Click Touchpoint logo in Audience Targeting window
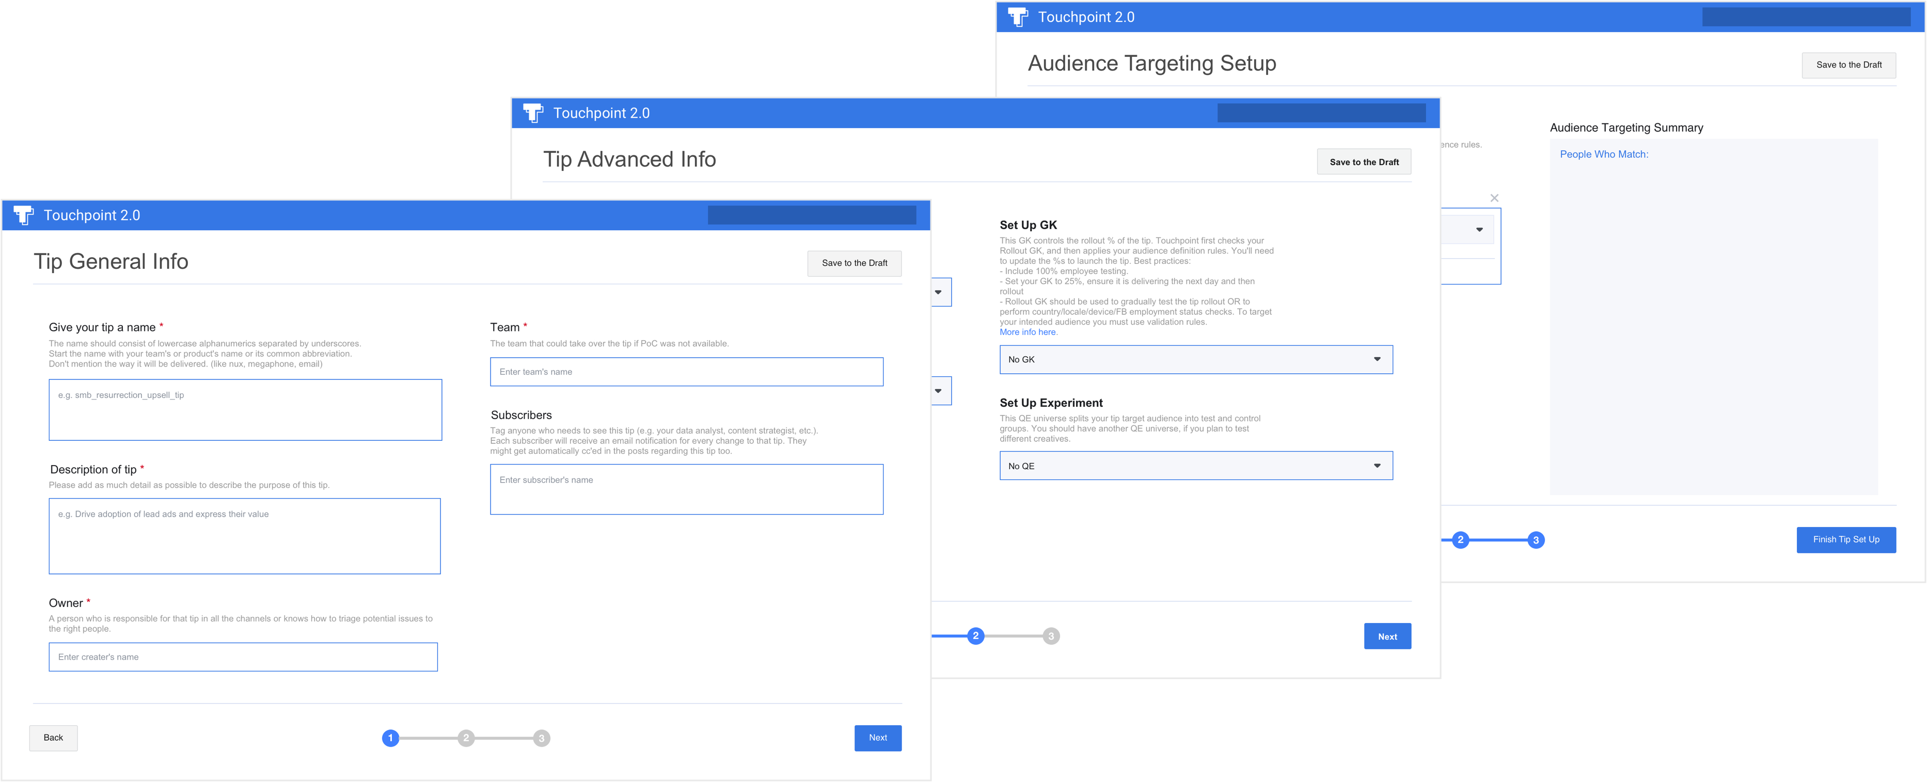 click(x=1018, y=17)
